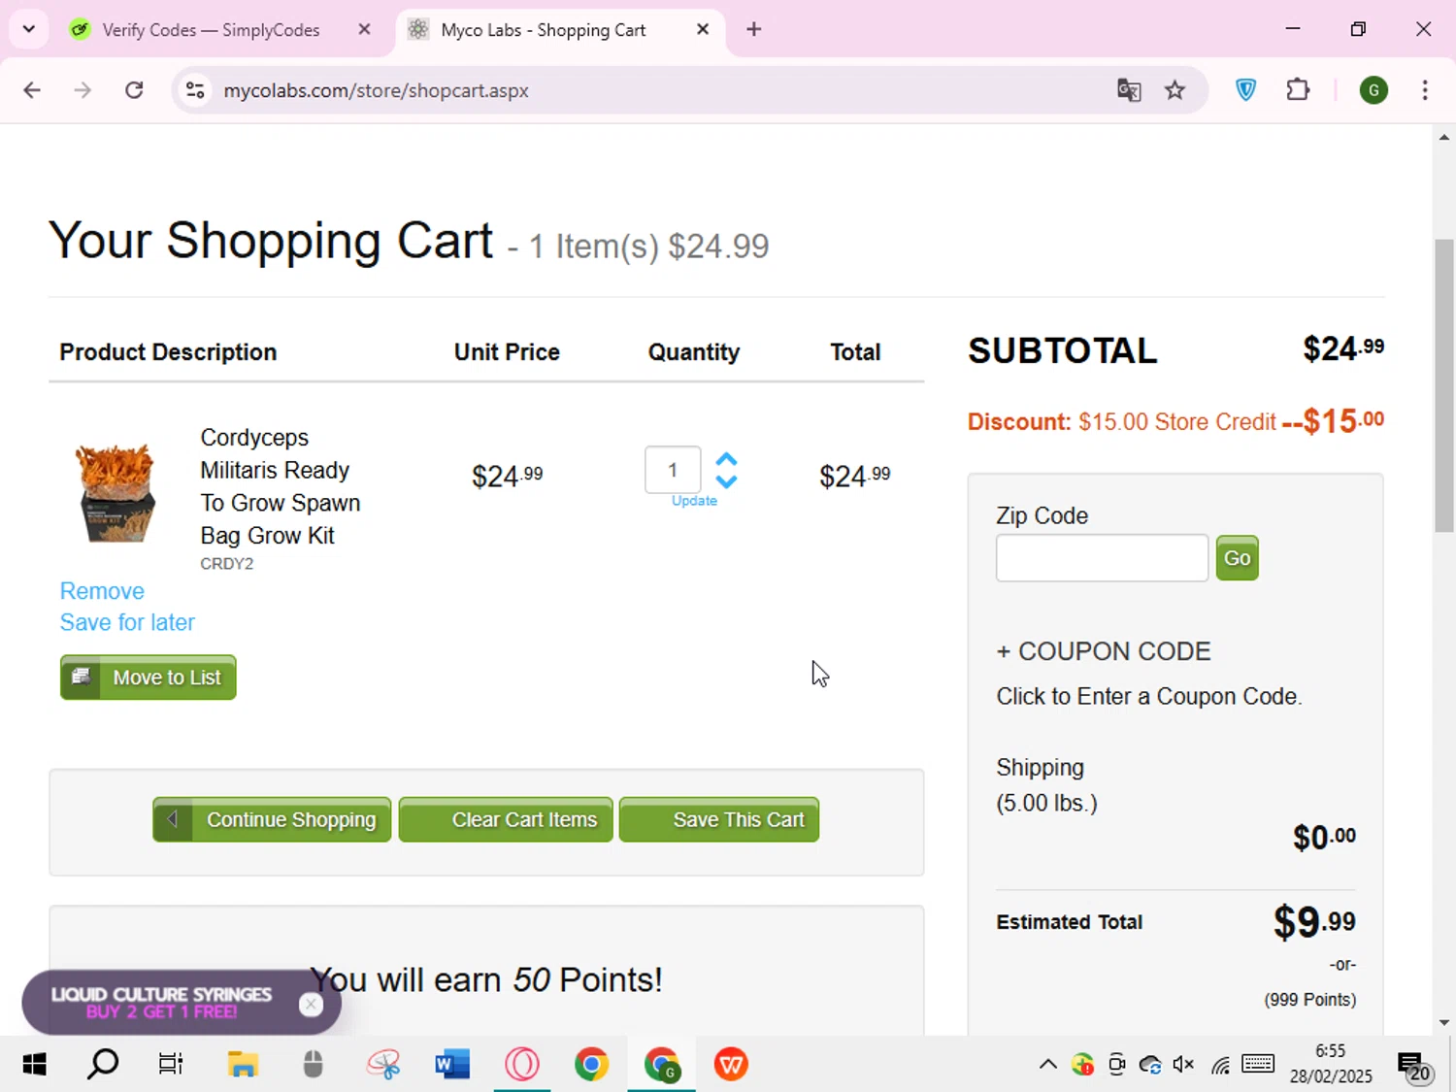Open the tab search dropdown arrow
The height and width of the screenshot is (1092, 1456).
[29, 29]
